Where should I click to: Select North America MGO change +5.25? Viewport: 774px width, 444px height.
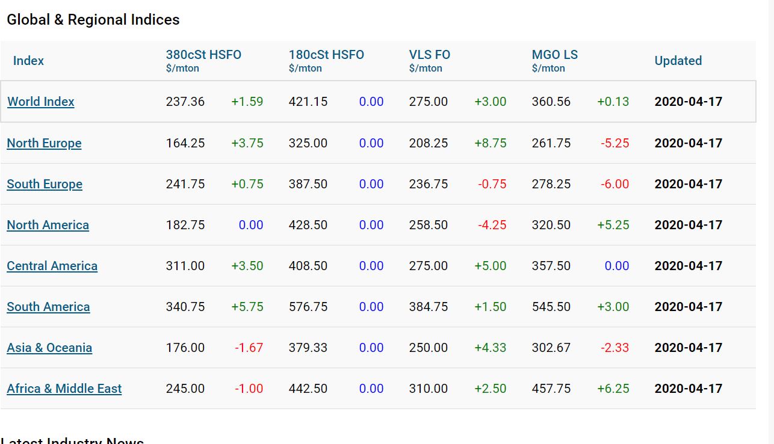(613, 225)
